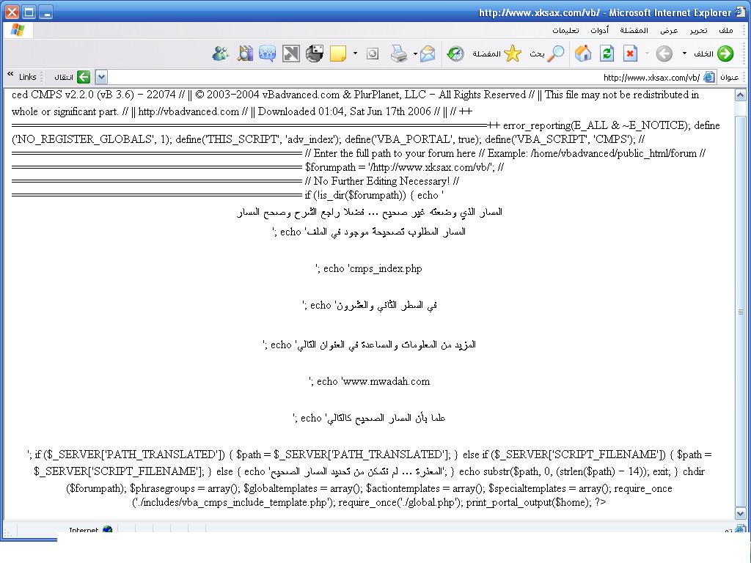
Task: Open the Research books icon
Action: tap(245, 54)
